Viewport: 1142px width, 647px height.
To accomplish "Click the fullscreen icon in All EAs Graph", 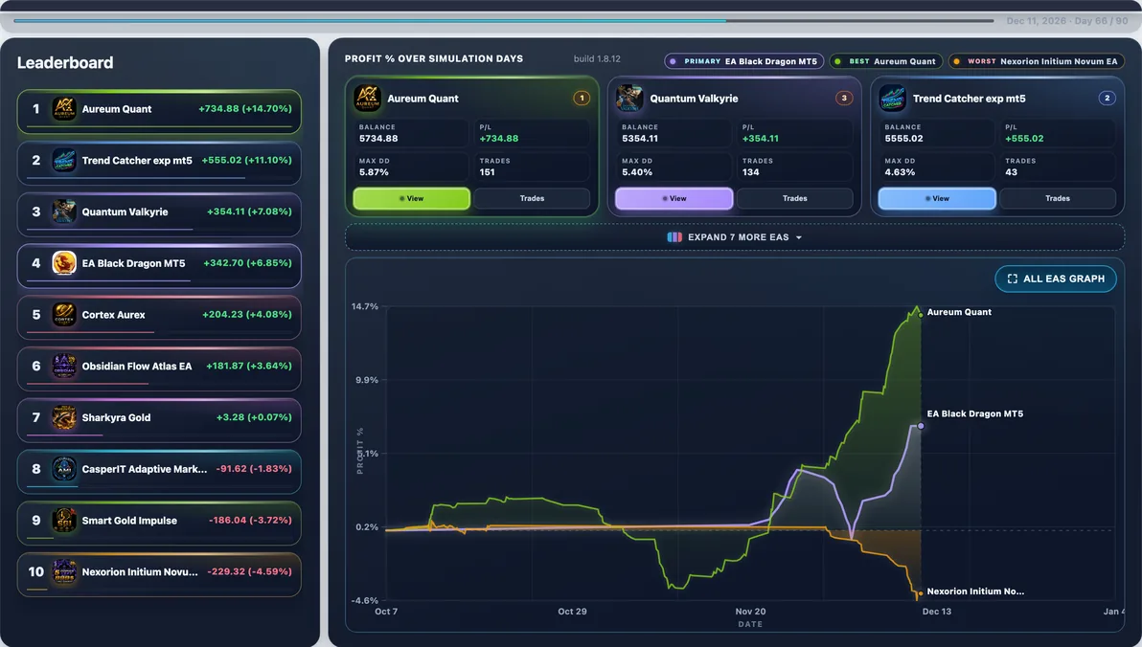I will pos(1013,279).
